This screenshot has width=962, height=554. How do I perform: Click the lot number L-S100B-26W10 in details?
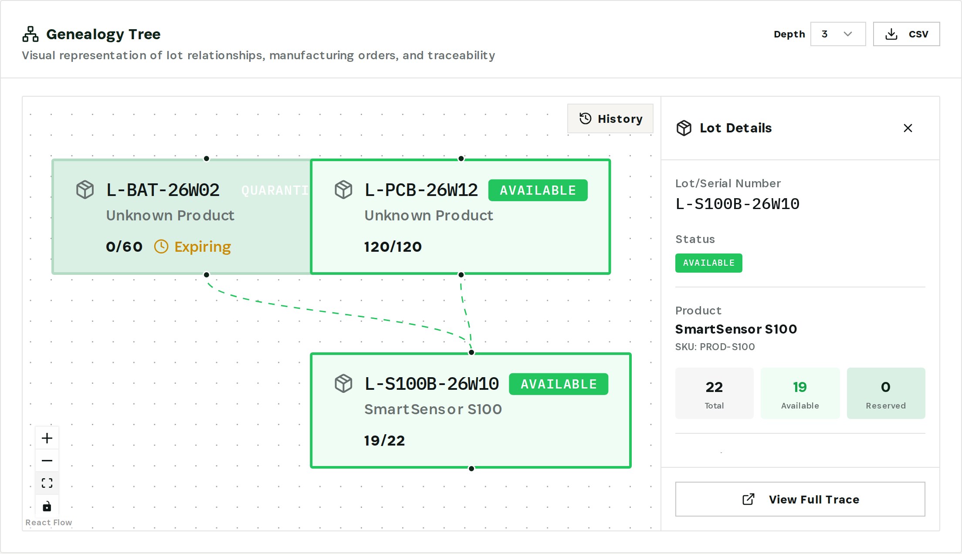[x=738, y=204]
